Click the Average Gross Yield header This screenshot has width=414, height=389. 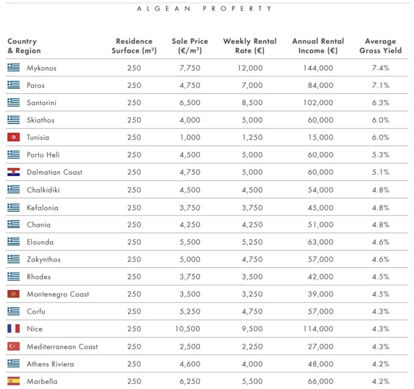[x=380, y=46]
